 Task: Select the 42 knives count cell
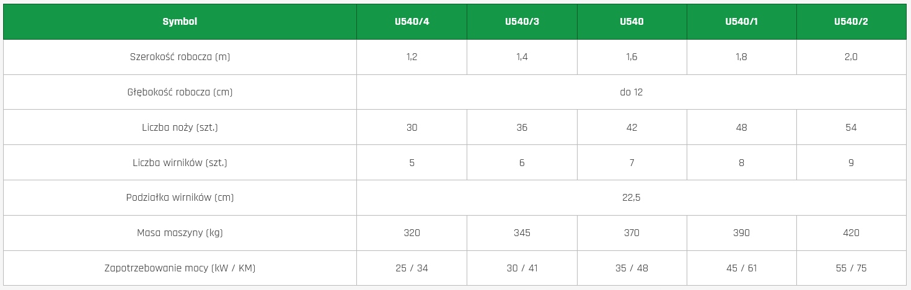632,128
